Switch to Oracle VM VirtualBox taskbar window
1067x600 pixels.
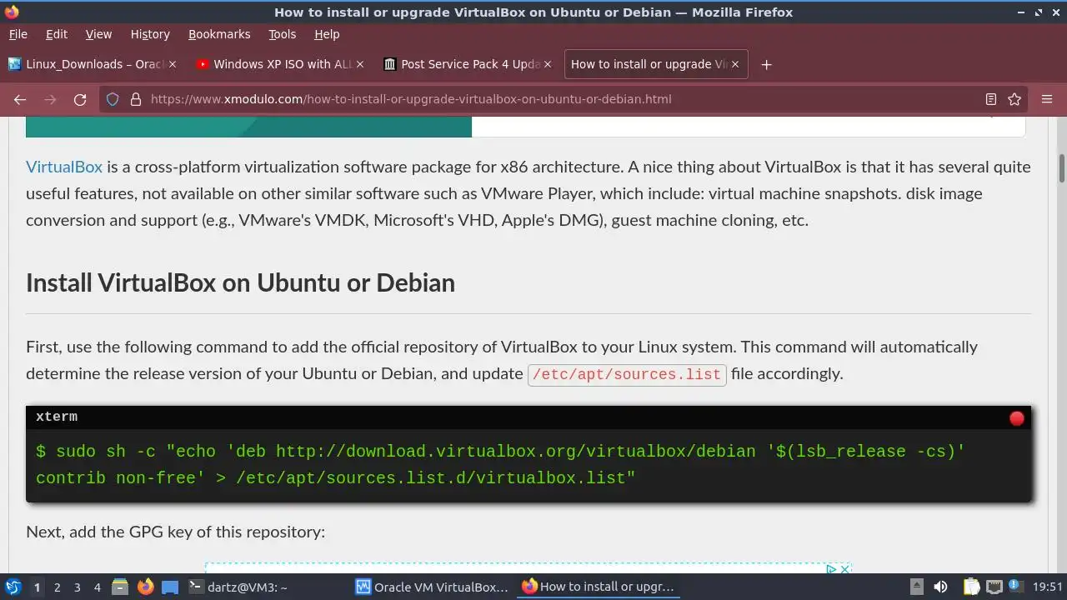[x=433, y=587]
